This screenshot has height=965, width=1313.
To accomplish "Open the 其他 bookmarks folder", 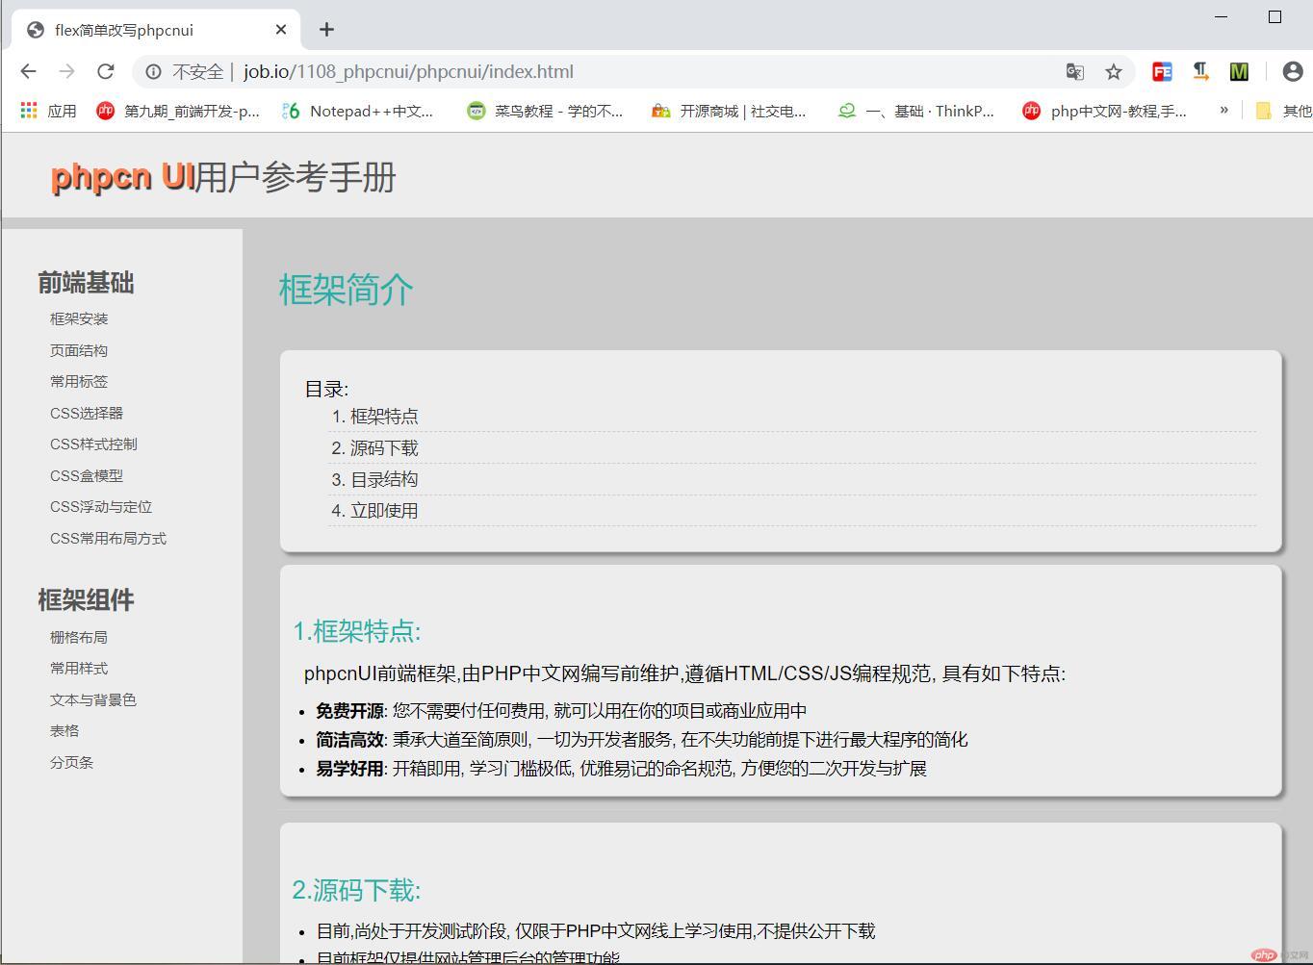I will 1283,111.
